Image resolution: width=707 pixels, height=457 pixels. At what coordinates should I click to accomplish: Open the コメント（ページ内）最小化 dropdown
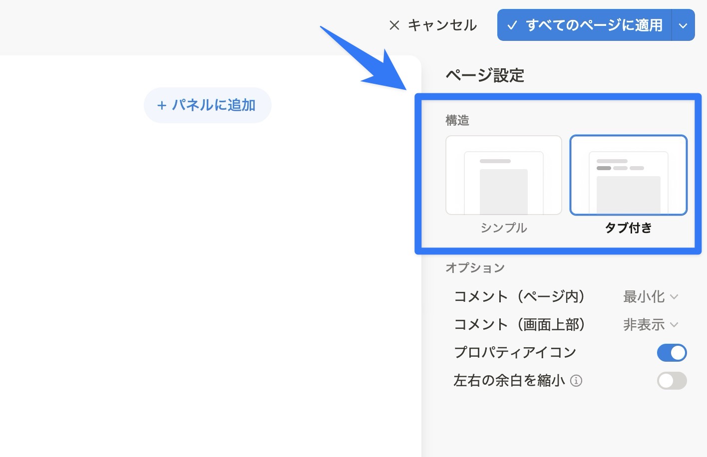coord(651,297)
